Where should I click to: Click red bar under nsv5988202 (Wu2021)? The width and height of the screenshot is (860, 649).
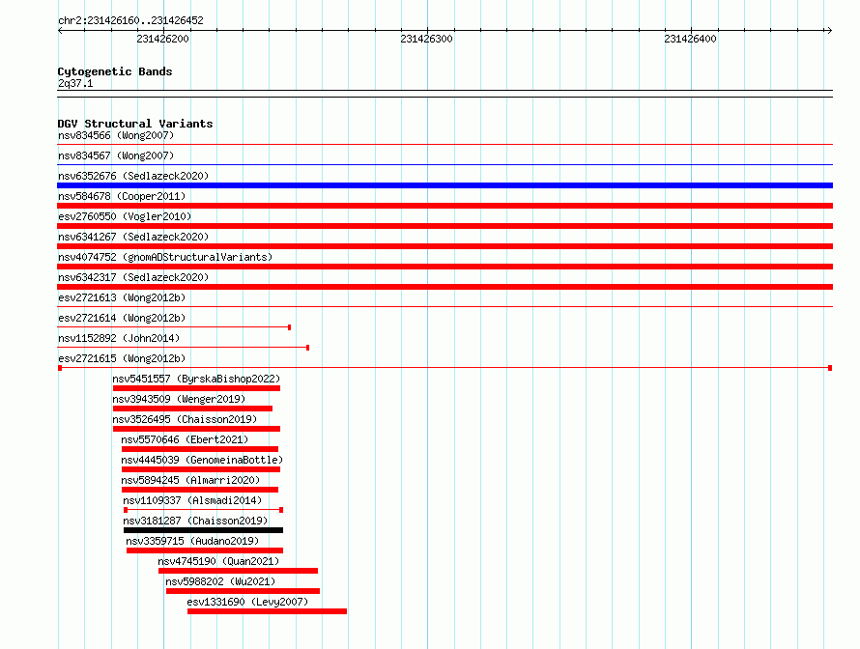[x=243, y=591]
